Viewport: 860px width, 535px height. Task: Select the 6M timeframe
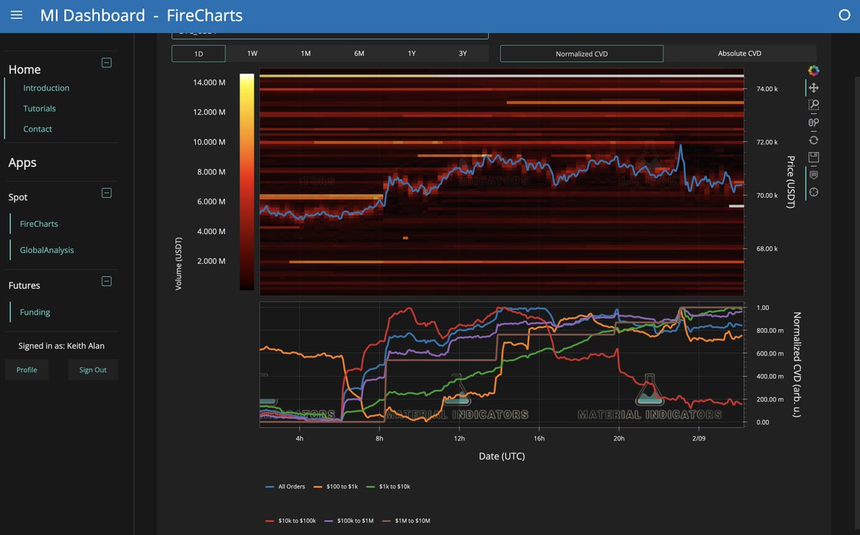click(x=359, y=54)
